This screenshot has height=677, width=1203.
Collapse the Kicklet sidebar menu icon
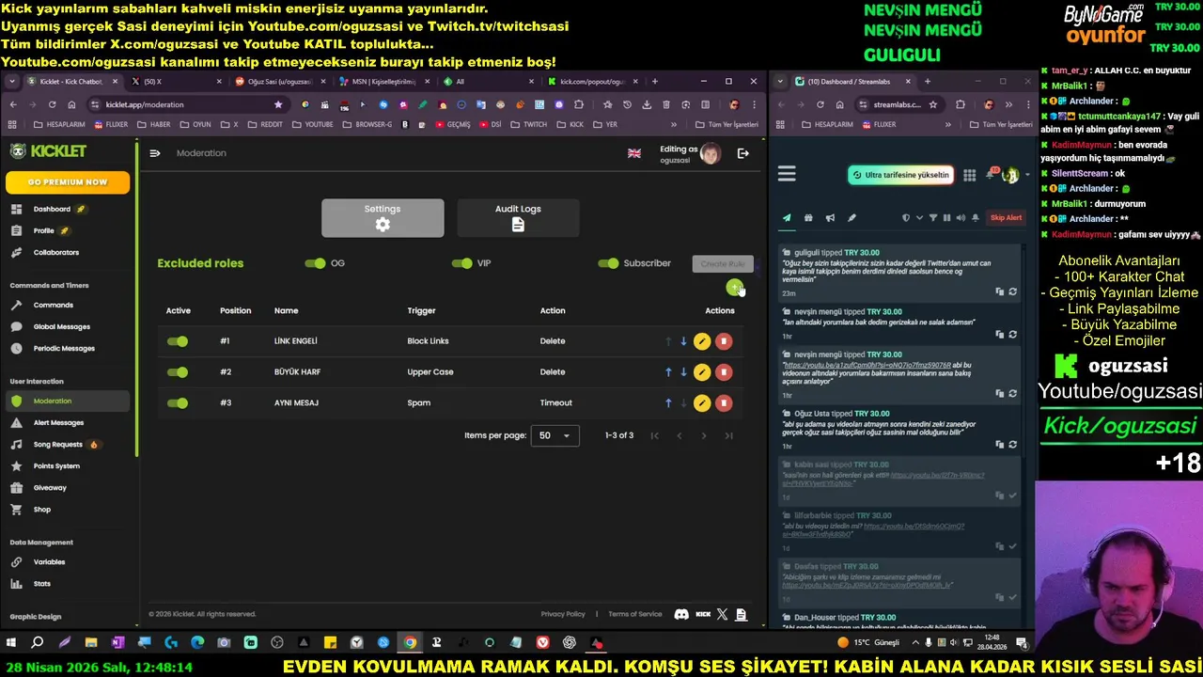[x=155, y=153]
